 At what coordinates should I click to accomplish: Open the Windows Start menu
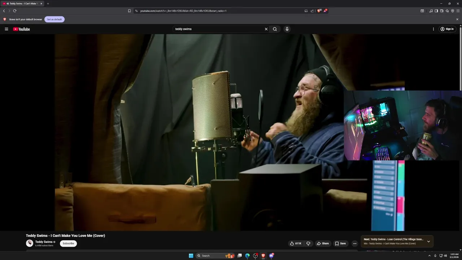(191, 256)
